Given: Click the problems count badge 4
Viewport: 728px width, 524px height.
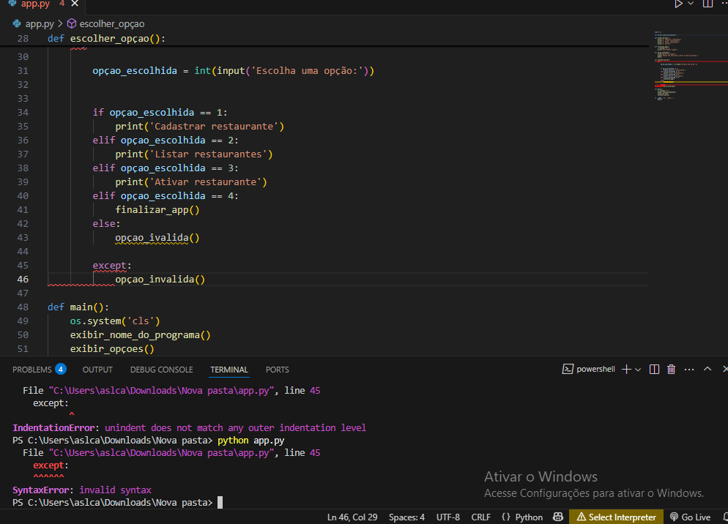Looking at the screenshot, I should [x=60, y=369].
